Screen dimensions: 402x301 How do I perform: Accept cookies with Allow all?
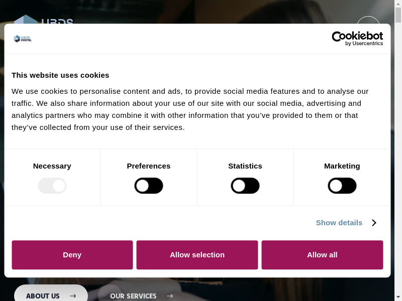click(x=322, y=255)
